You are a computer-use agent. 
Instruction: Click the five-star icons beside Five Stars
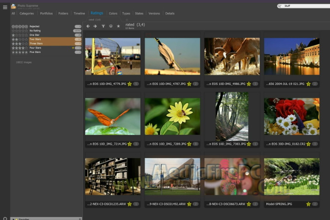tap(20, 52)
